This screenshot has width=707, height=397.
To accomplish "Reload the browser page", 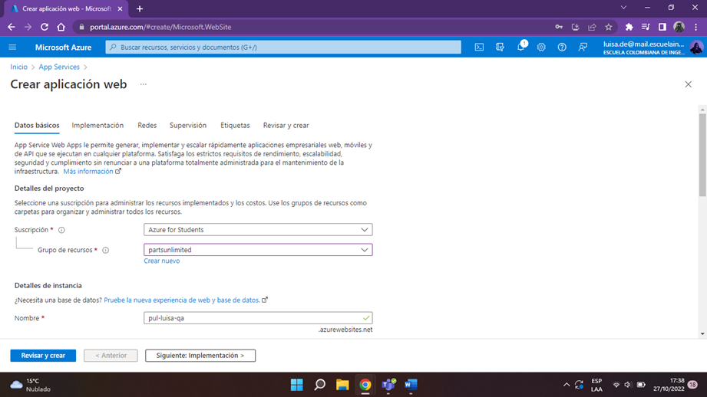I will tap(45, 27).
